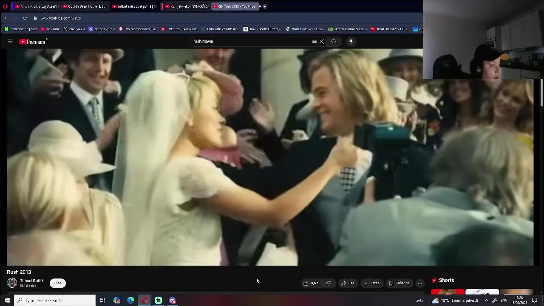Open the Copilot taskbar icon
This screenshot has height=306, width=544.
point(117,300)
